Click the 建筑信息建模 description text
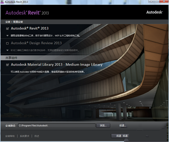 45,36
